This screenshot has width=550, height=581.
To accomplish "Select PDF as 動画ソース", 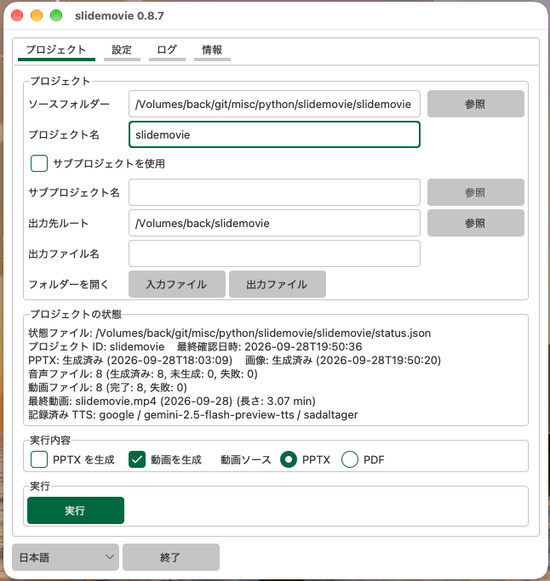I will tap(350, 460).
